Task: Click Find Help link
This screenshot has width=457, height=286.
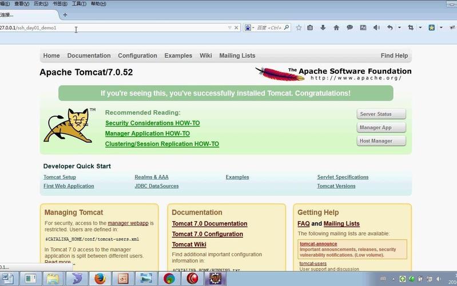Action: [x=394, y=55]
